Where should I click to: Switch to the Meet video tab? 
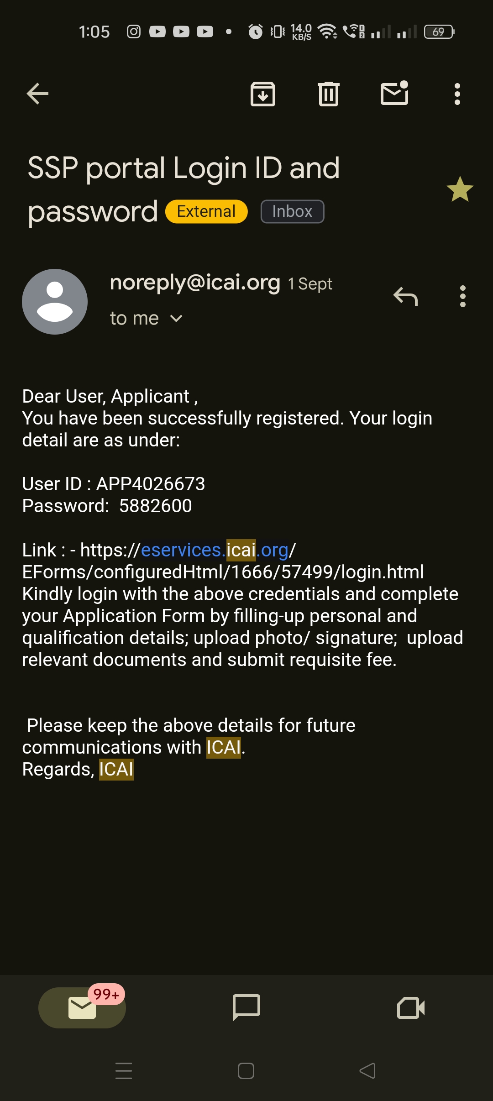[411, 1008]
